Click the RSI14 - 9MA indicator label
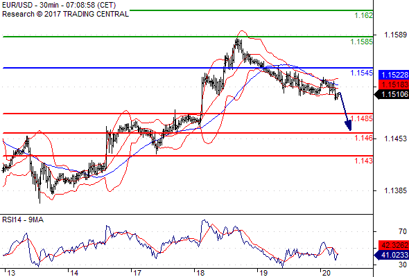Viewport: 409px width, 277px height. pos(23,220)
